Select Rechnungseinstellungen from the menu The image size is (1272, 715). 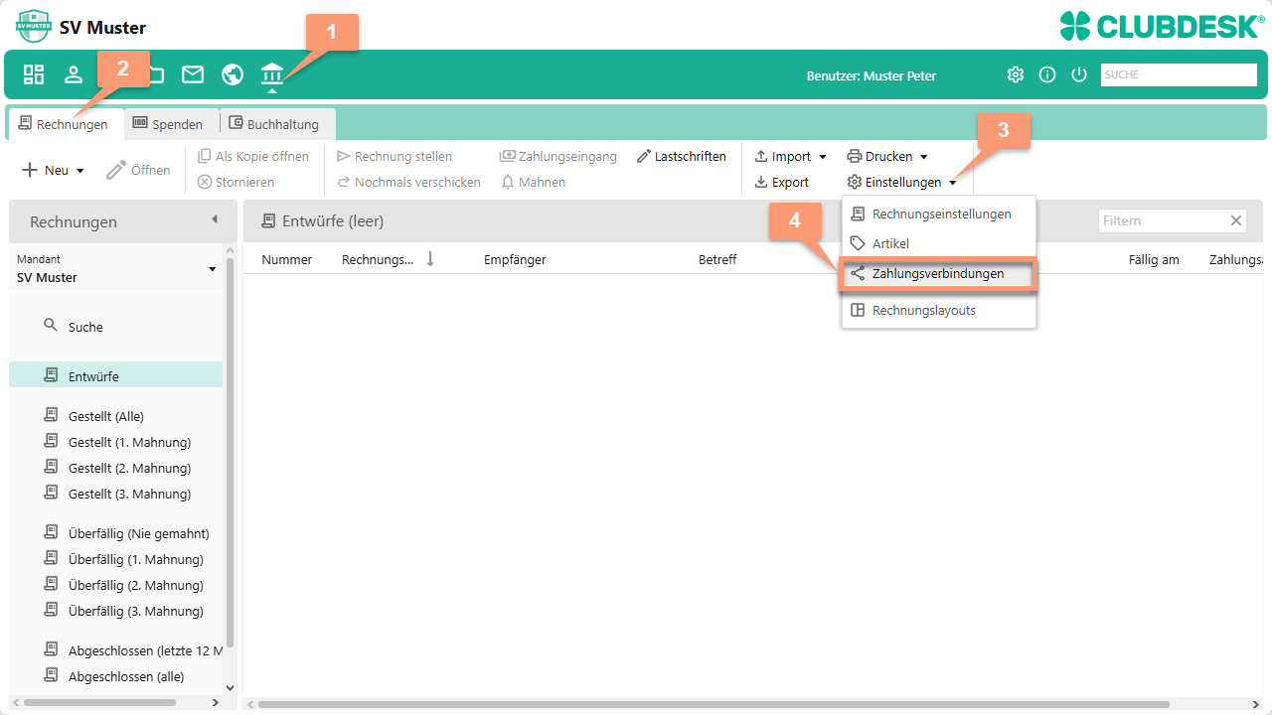(939, 214)
